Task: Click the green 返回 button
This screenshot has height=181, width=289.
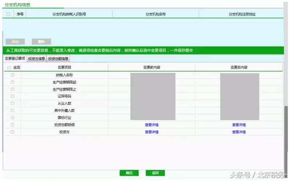Action: click(x=155, y=173)
